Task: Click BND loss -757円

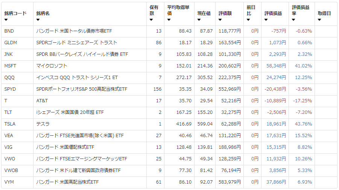Action: point(279,31)
